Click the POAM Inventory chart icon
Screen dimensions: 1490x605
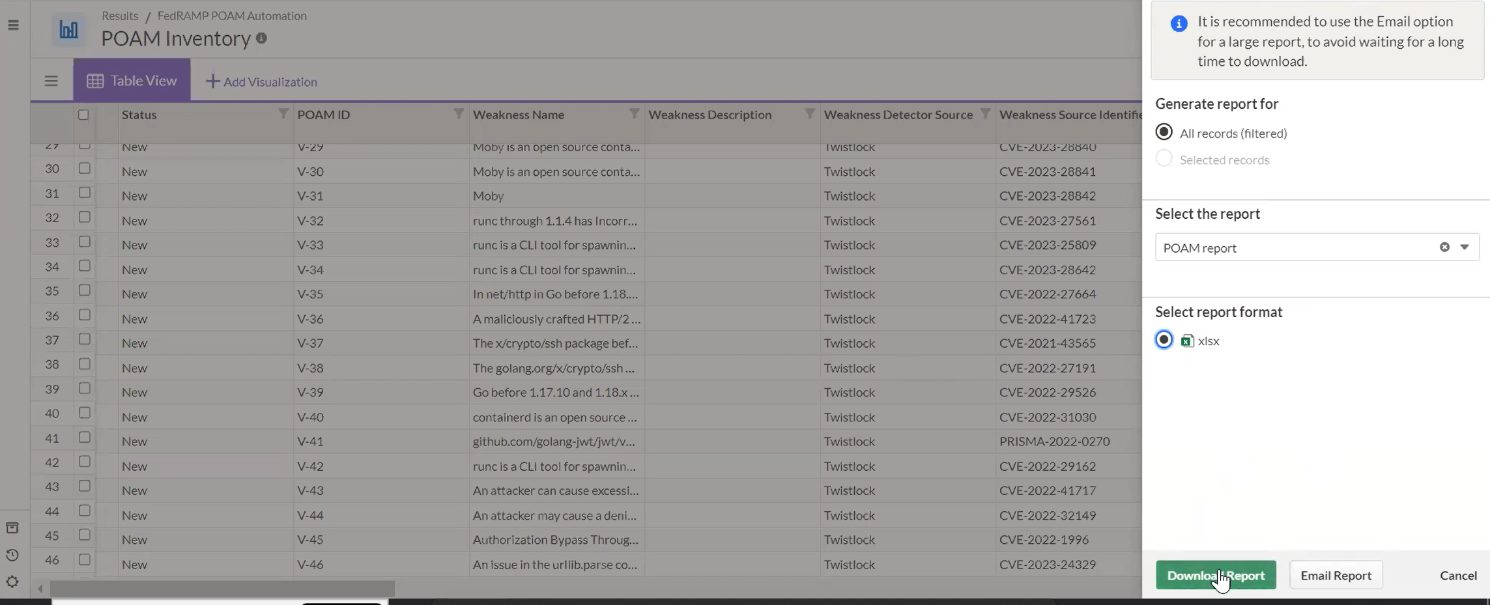[x=68, y=30]
